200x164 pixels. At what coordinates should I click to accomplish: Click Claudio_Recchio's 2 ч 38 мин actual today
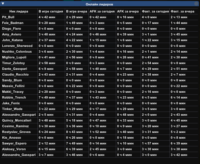[x=150, y=74]
